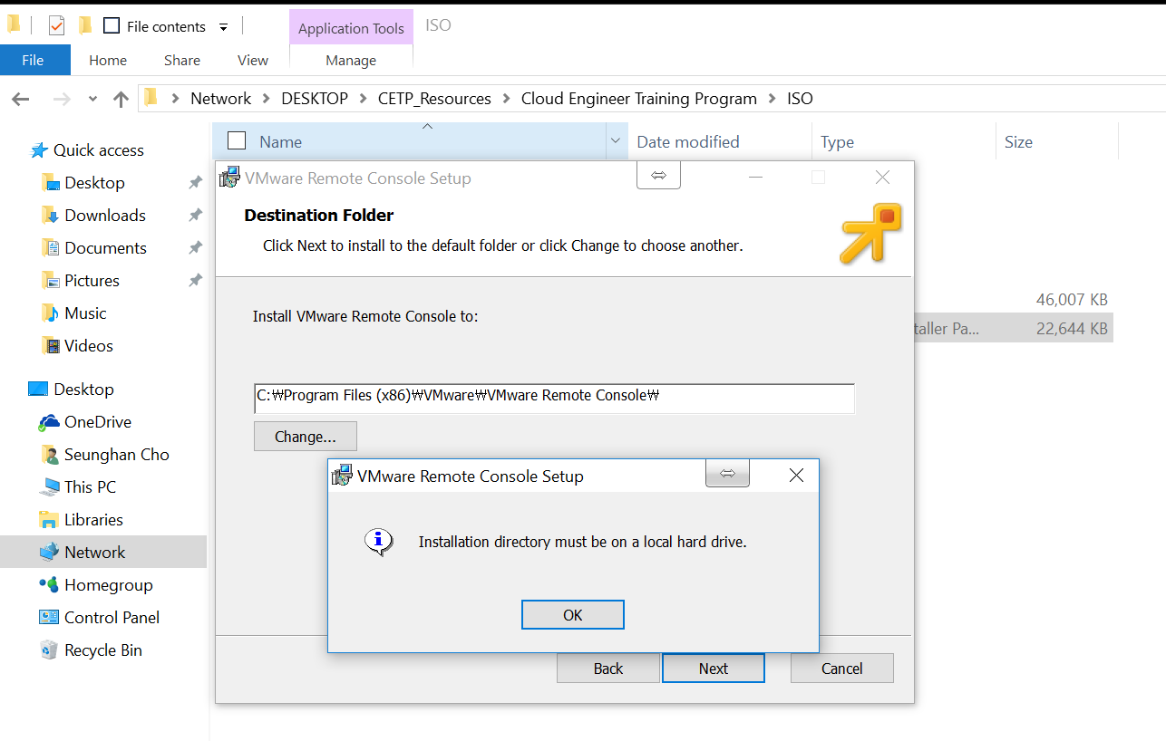Select Network in the sidebar tree
The width and height of the screenshot is (1166, 741).
coord(103,553)
